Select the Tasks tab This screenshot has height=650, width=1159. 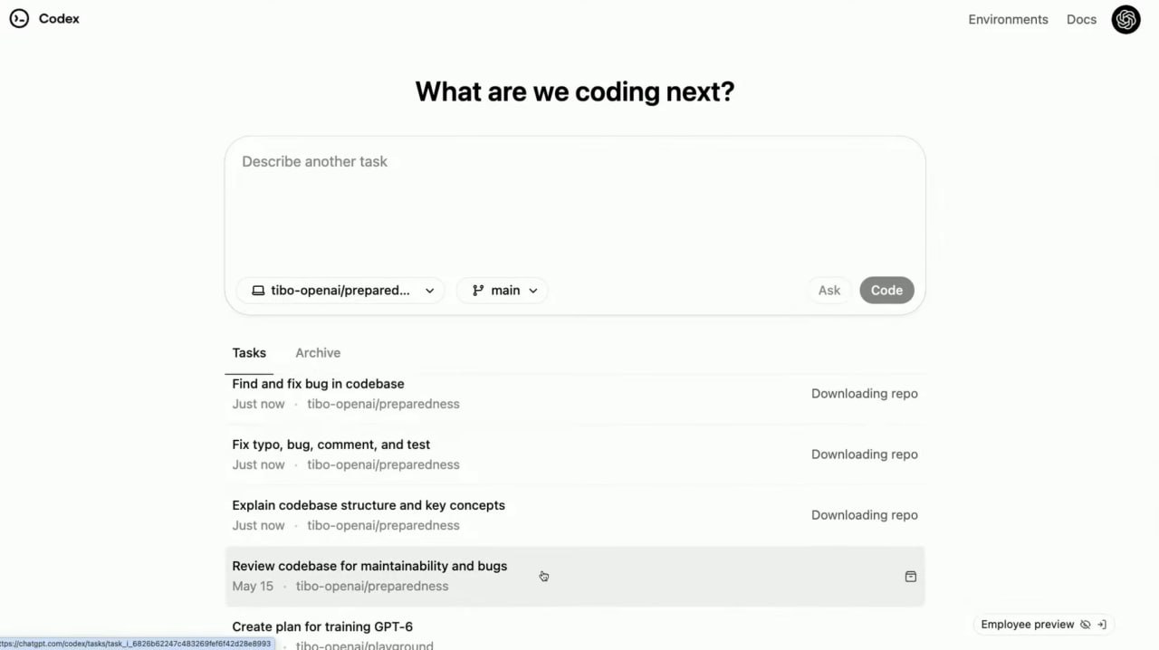tap(249, 353)
